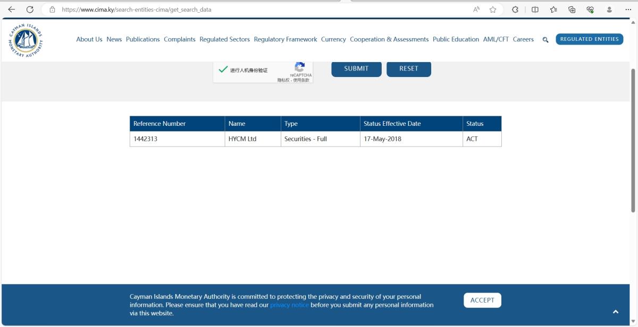This screenshot has height=327, width=638.
Task: Open Split screen view icon
Action: [x=535, y=10]
